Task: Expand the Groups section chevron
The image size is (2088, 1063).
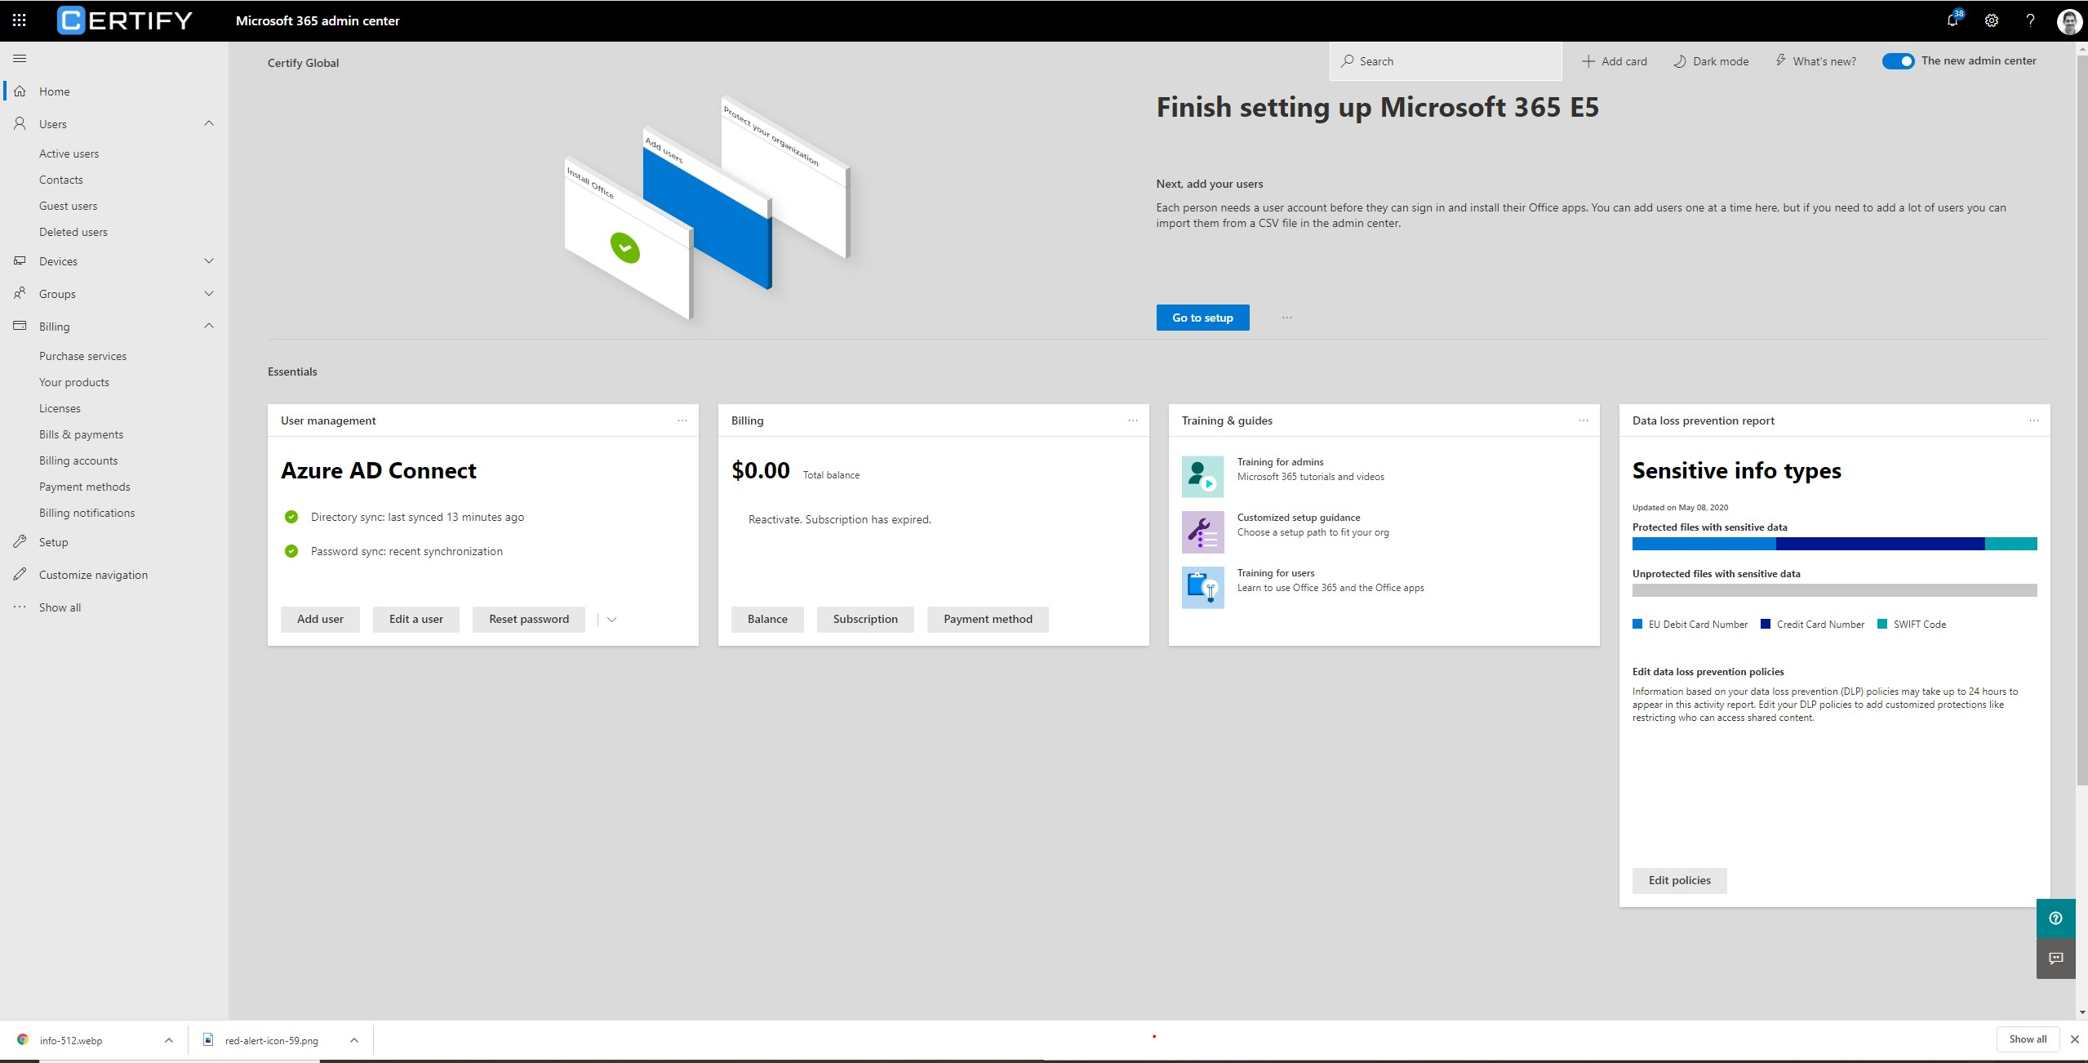Action: pos(209,293)
